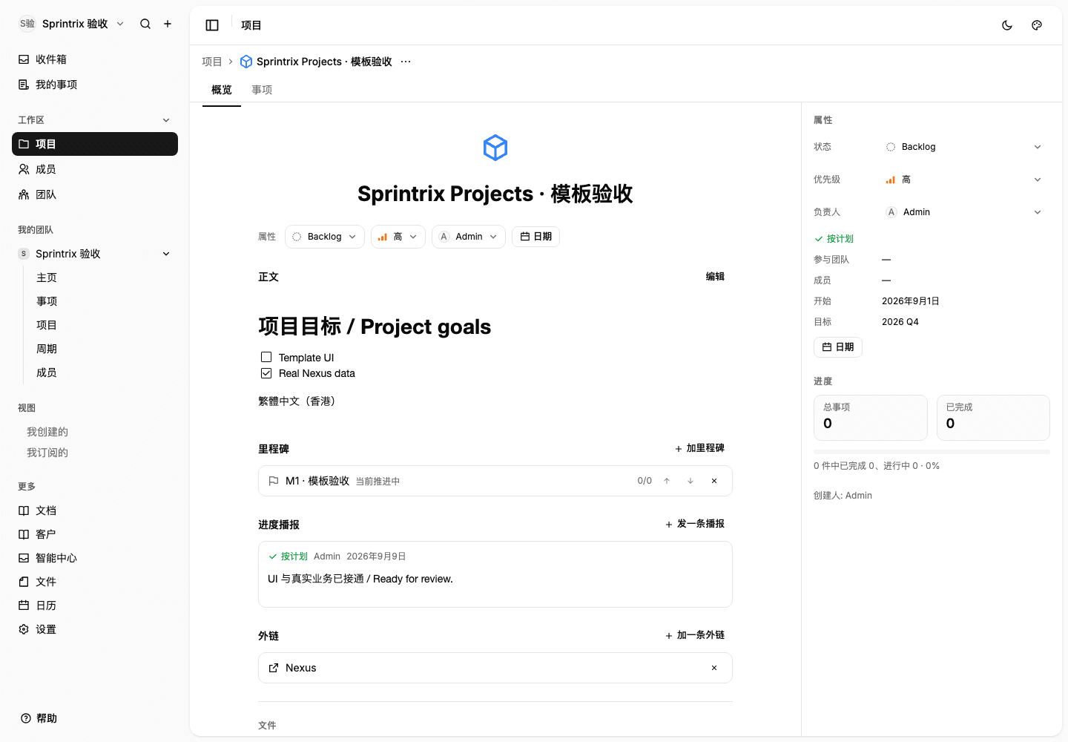Open the Sprintrix 验收 workspace switcher dropdown

click(x=71, y=24)
